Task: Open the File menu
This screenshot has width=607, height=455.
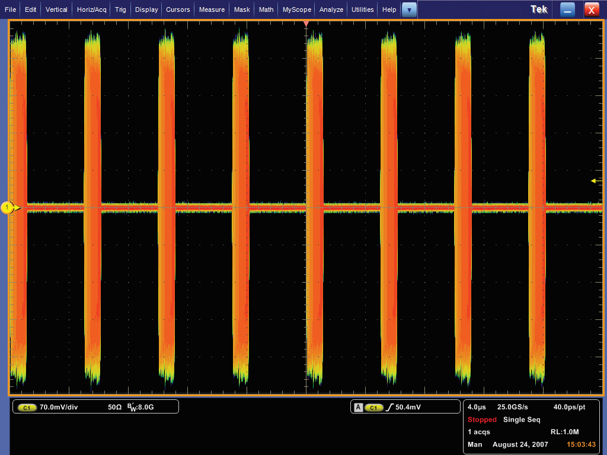Action: tap(11, 9)
